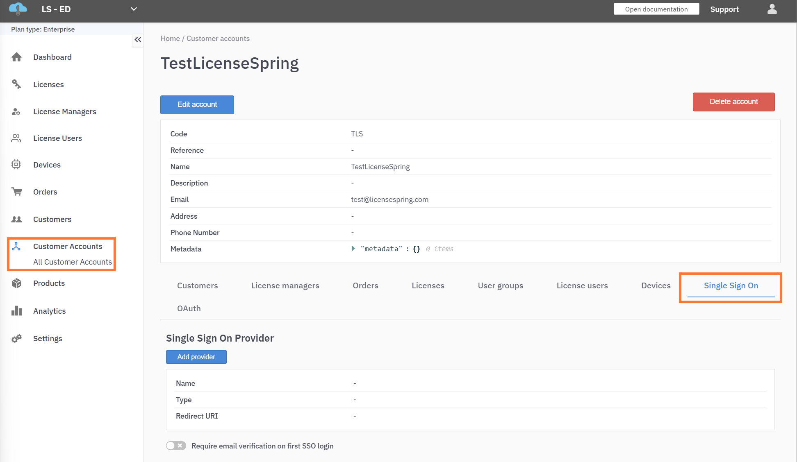Click the Devices chip icon
797x462 pixels.
tap(16, 165)
